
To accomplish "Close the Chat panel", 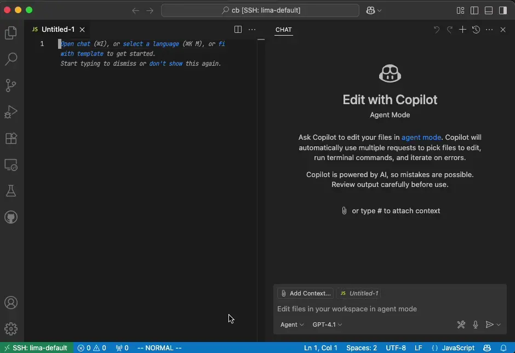I will [x=503, y=30].
